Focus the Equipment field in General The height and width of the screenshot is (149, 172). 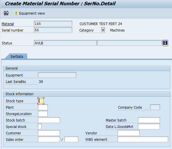click(57, 75)
